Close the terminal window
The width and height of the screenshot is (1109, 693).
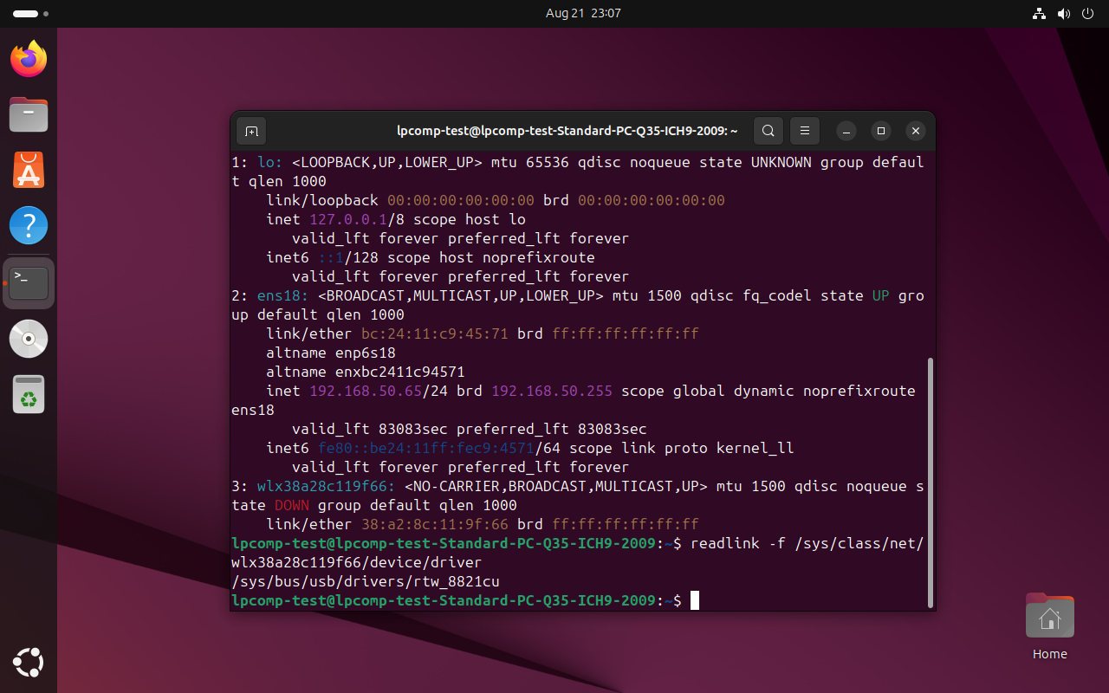point(916,131)
